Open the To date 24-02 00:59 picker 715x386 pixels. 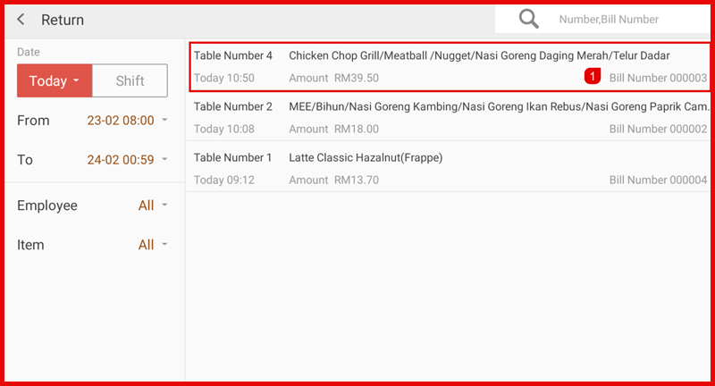(x=126, y=160)
